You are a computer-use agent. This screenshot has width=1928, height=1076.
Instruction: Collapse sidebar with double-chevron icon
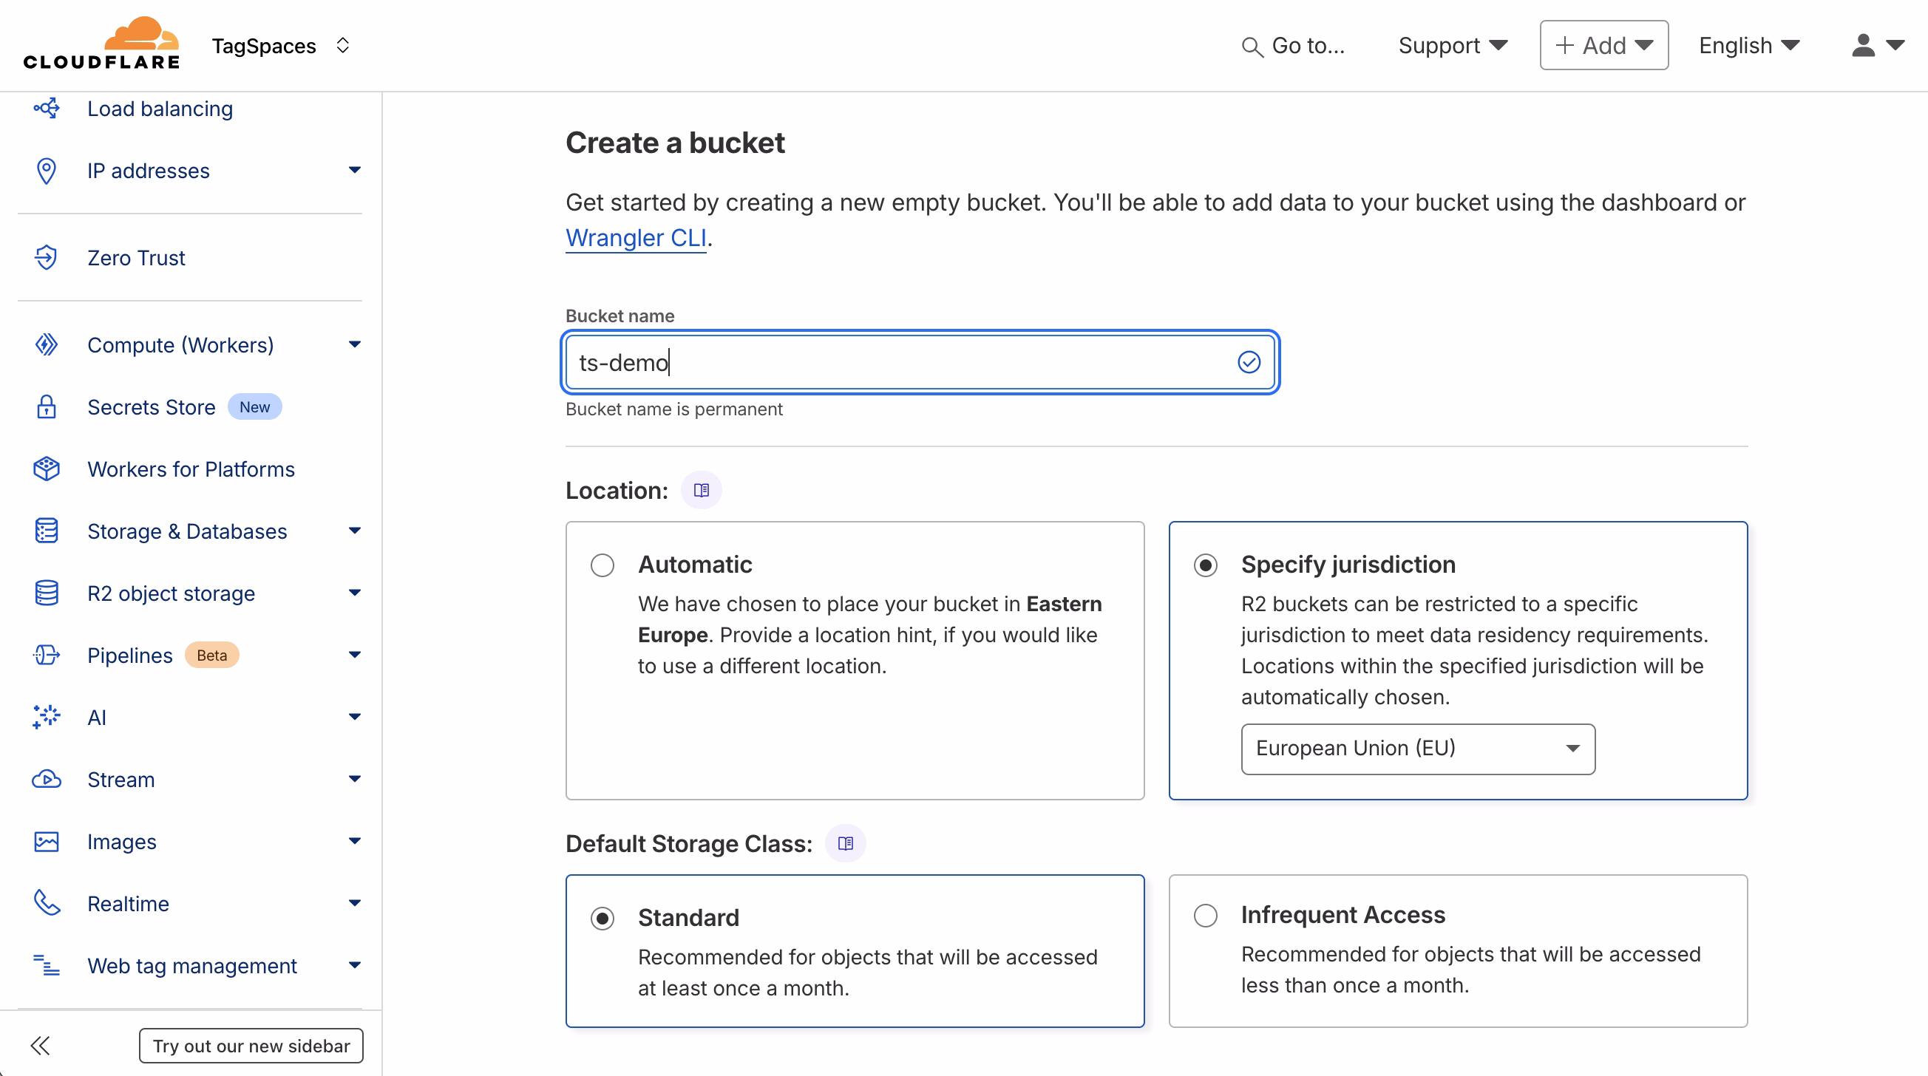tap(40, 1045)
